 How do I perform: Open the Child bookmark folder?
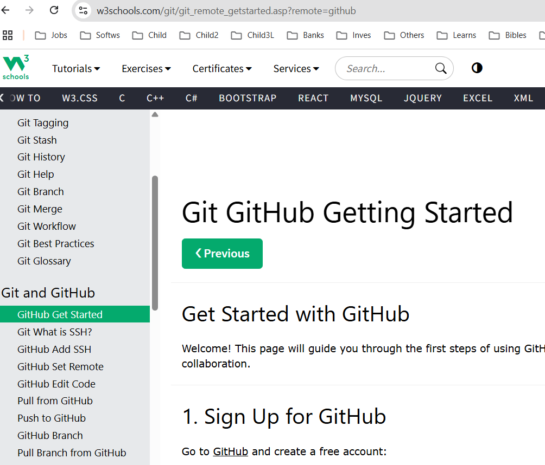click(149, 35)
